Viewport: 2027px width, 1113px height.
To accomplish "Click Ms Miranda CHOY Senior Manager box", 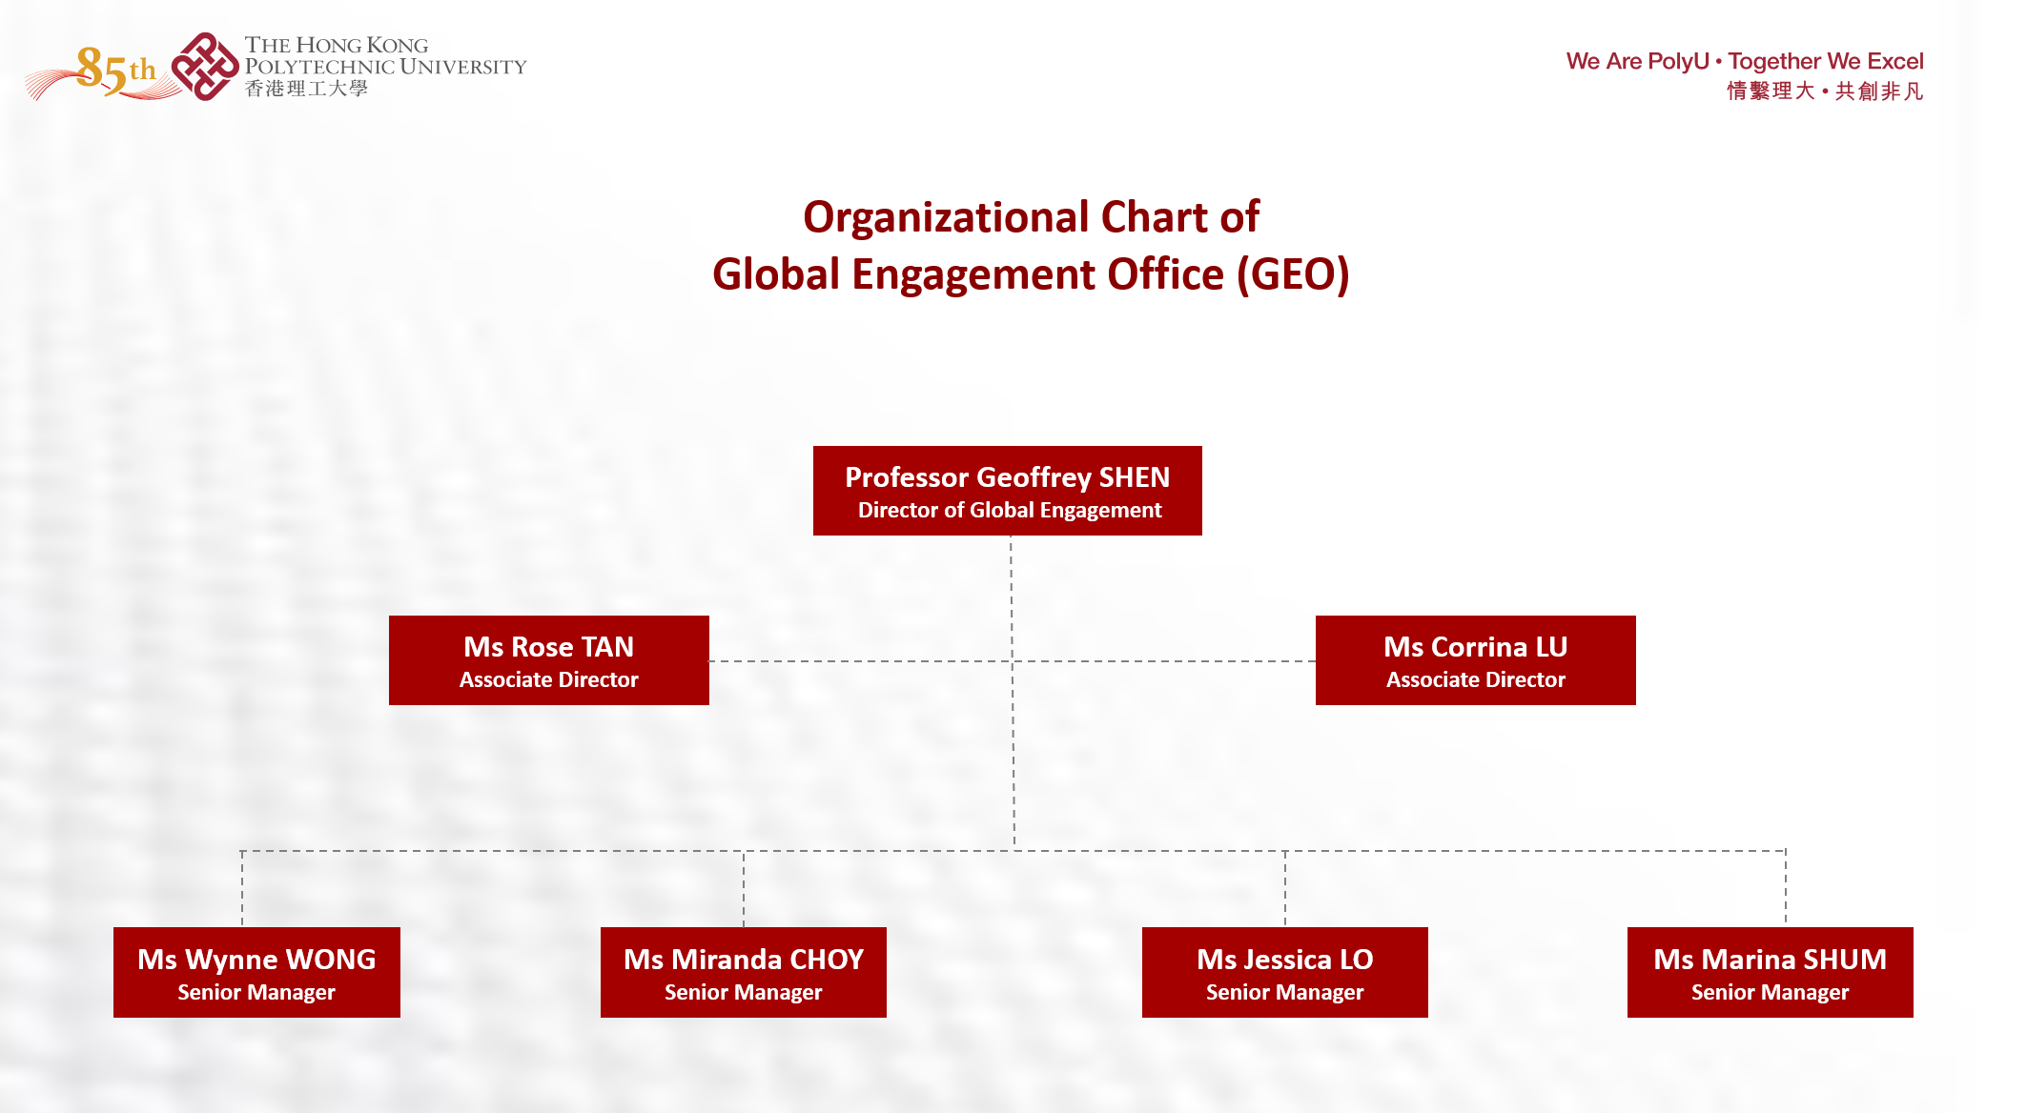I will pyautogui.click(x=744, y=972).
